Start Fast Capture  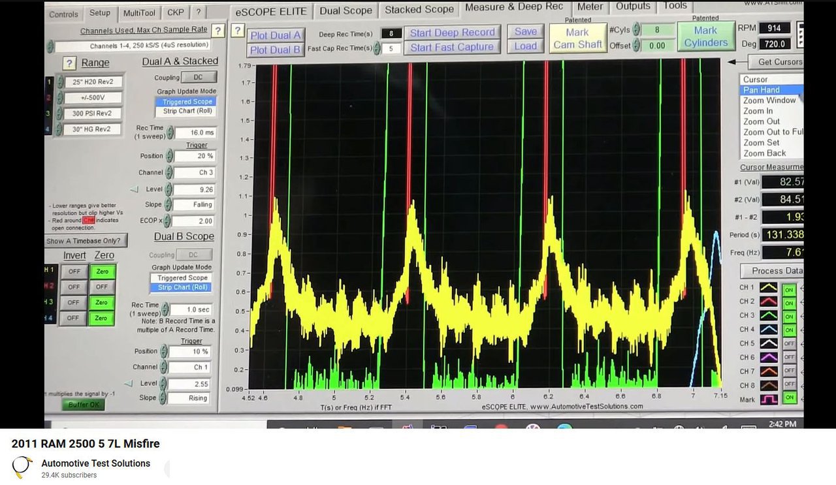[x=452, y=47]
